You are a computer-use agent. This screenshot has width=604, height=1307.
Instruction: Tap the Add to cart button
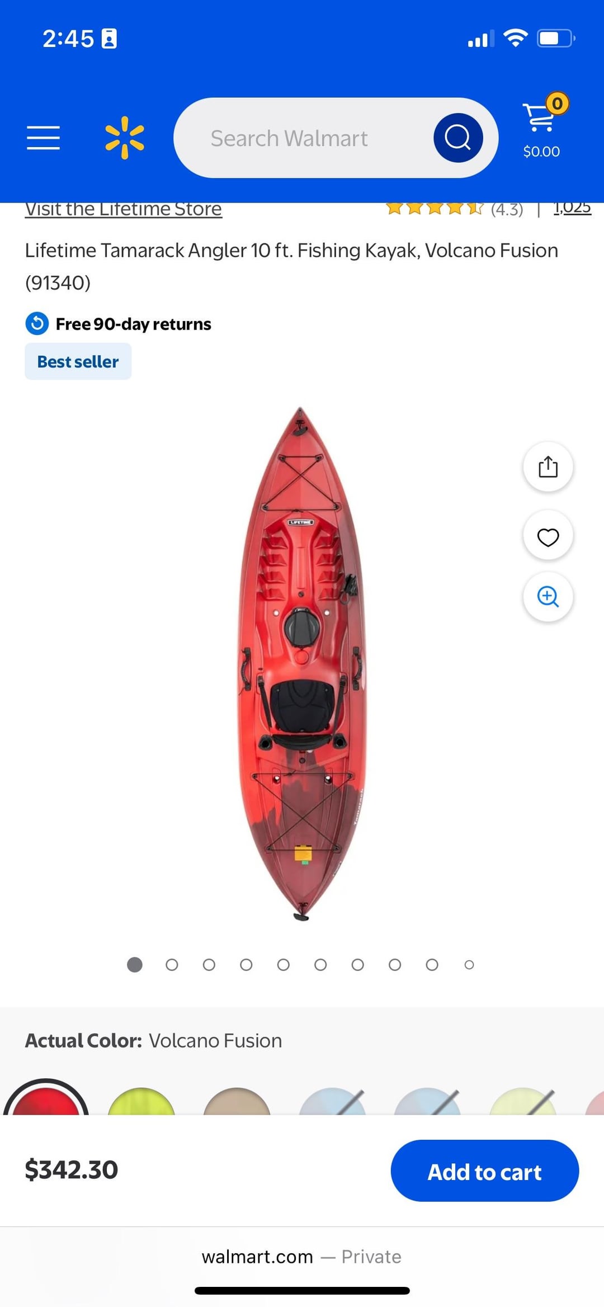click(x=485, y=1171)
